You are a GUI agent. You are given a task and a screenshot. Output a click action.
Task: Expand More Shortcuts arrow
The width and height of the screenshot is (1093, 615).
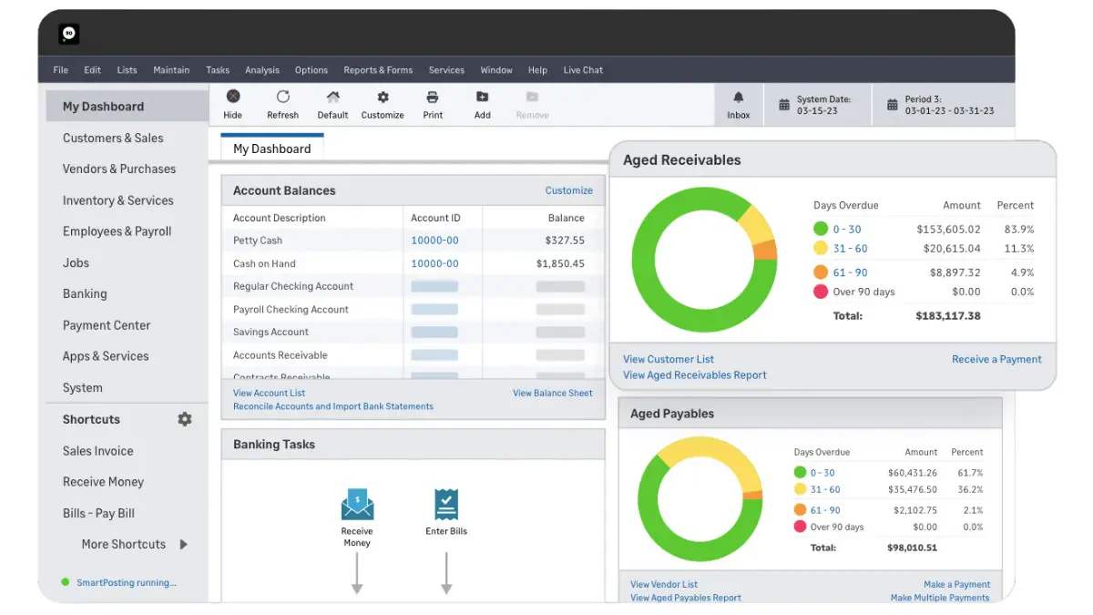[x=183, y=544]
